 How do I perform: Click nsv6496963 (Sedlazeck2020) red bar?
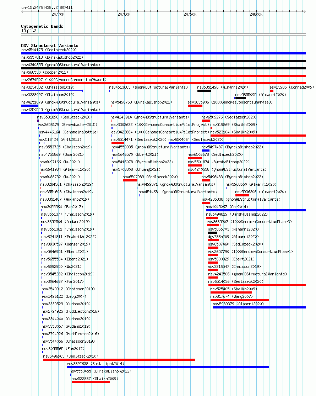[x=119, y=360]
